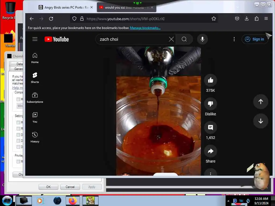Screen dimensions: 275x206
Task: Go to previous short up arrow
Action: (260, 102)
